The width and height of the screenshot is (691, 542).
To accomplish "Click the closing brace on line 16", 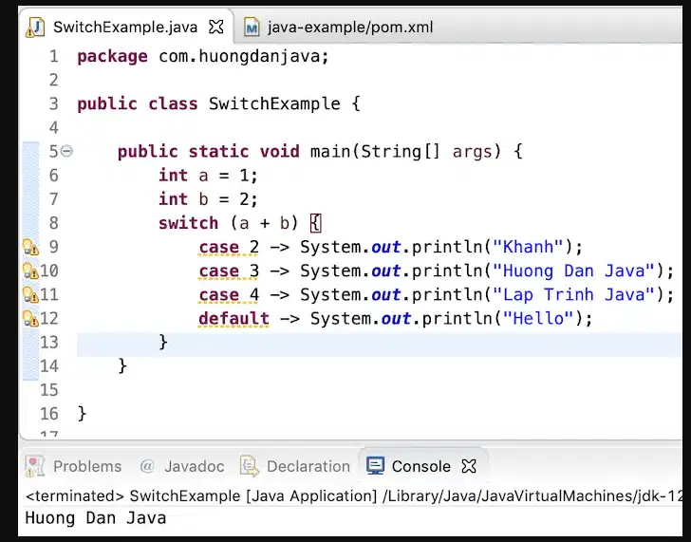I will [x=82, y=413].
